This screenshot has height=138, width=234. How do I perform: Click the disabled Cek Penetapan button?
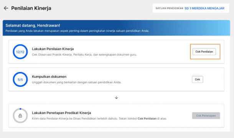(206, 116)
